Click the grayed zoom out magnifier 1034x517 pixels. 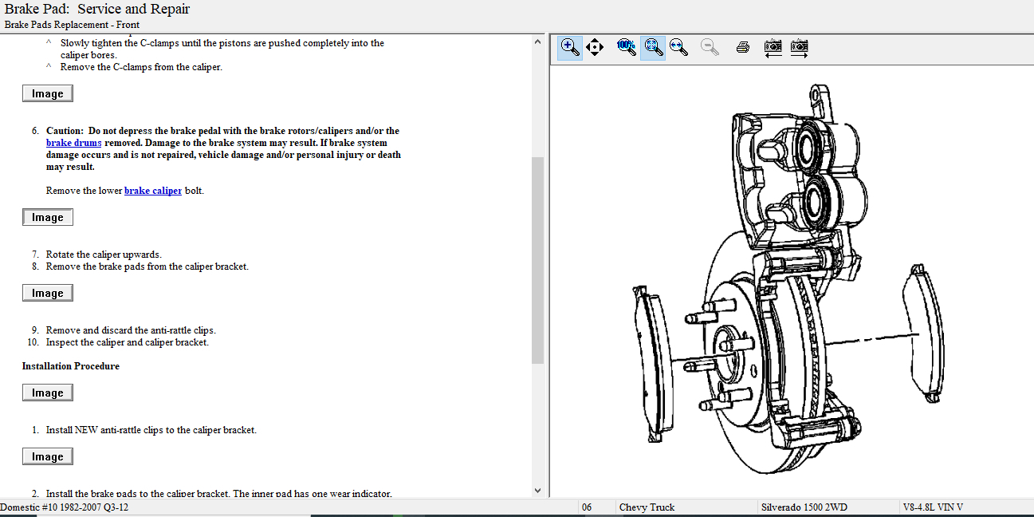coord(710,47)
